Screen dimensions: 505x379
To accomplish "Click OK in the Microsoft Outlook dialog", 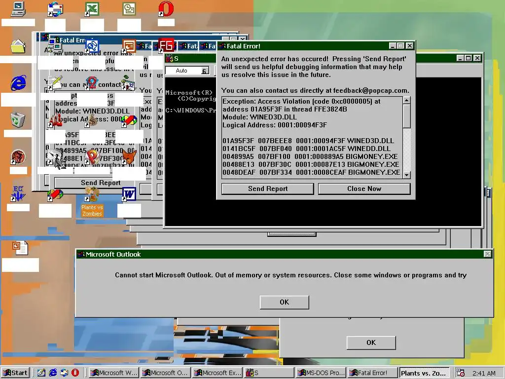I will pyautogui.click(x=285, y=303).
